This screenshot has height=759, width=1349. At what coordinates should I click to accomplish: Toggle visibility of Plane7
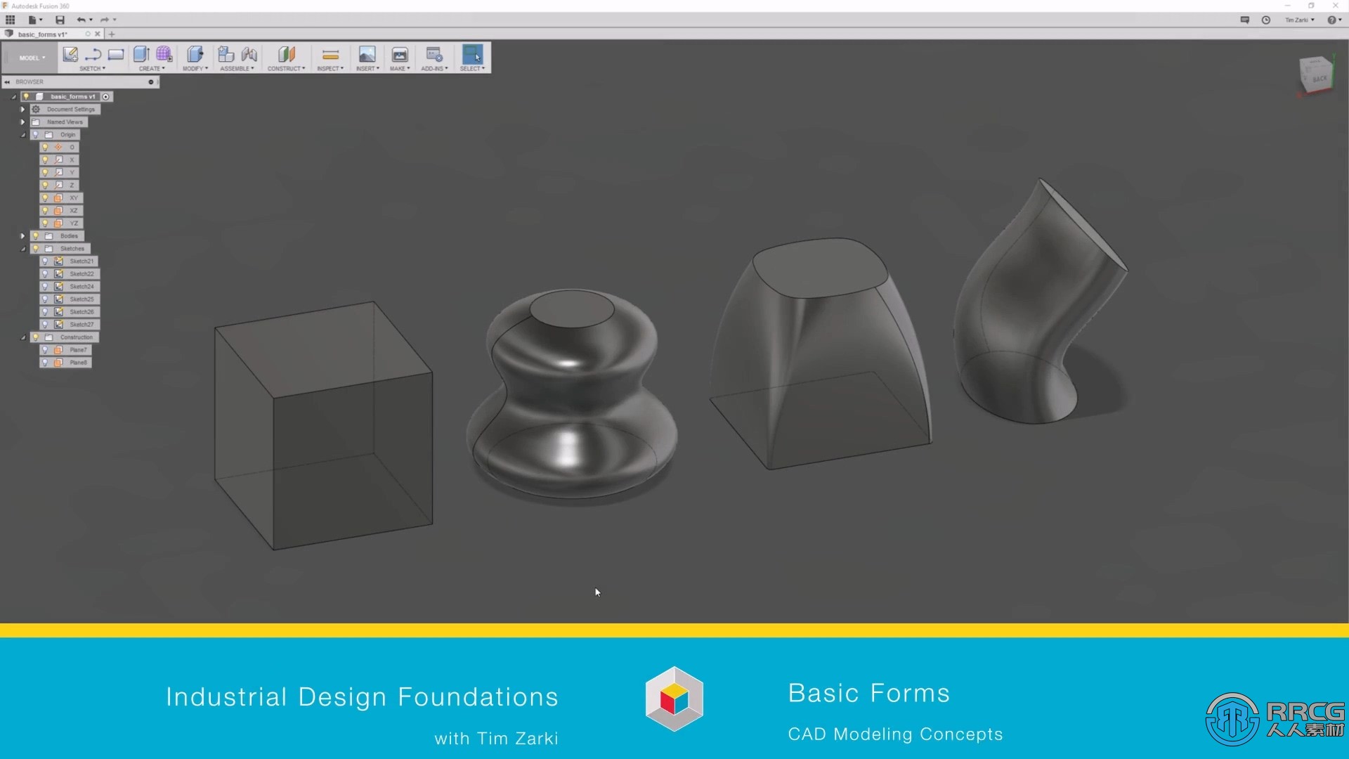click(46, 350)
